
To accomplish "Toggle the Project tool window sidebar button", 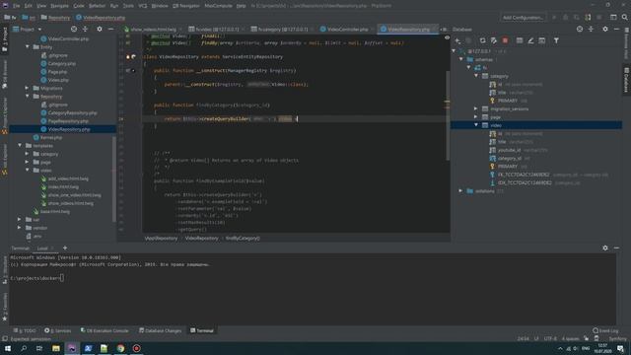I will coord(4,39).
